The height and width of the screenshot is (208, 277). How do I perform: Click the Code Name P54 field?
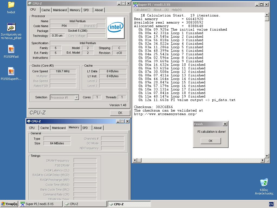pyautogui.click(x=64, y=26)
